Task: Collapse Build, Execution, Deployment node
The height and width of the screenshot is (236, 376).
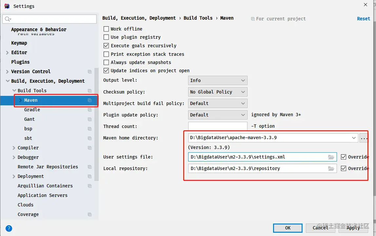Action: [x=8, y=81]
